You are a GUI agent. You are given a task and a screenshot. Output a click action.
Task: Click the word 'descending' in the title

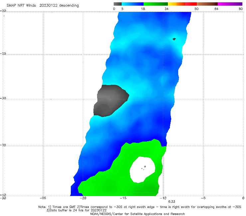point(69,6)
